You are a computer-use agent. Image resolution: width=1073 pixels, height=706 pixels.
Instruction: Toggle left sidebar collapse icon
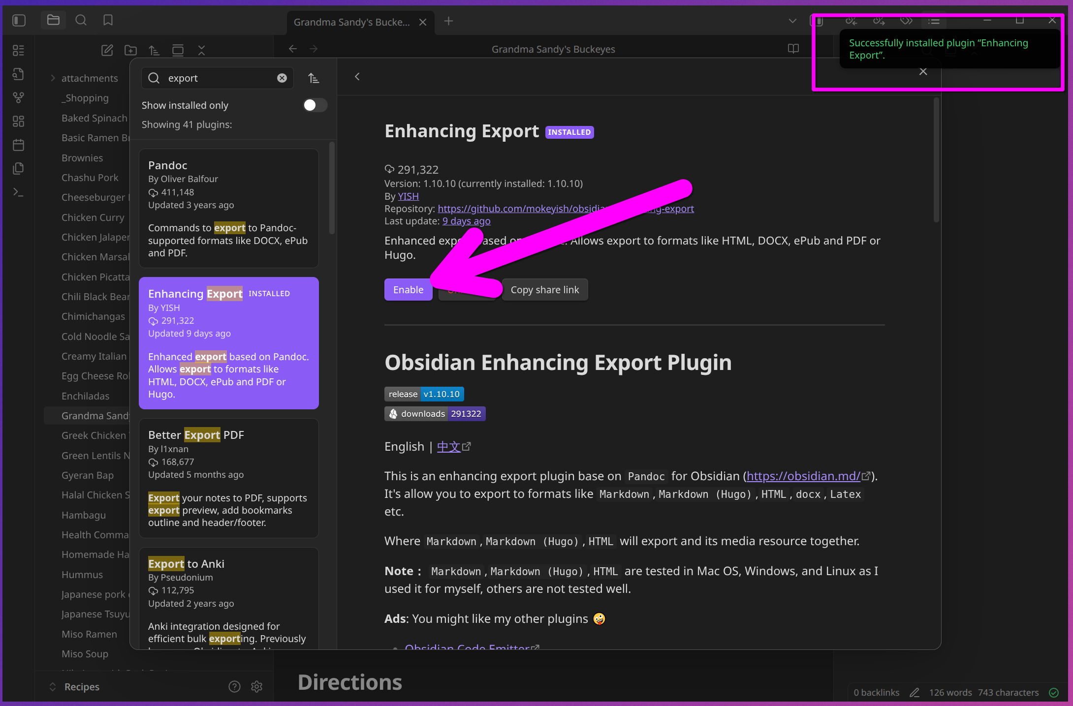(x=19, y=20)
